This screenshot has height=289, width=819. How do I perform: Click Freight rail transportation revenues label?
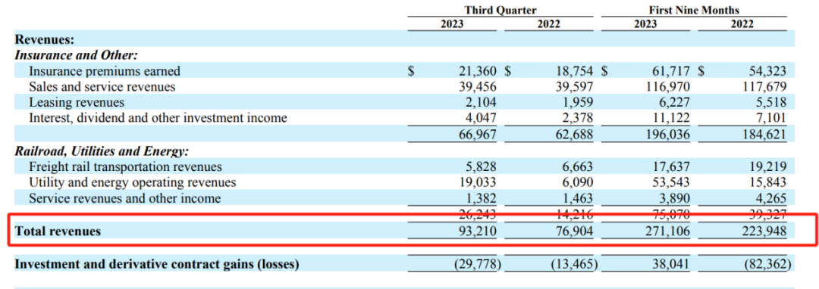[125, 166]
